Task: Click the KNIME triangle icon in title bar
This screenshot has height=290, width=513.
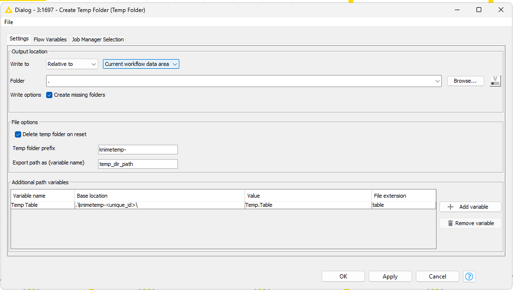Action: [8, 10]
